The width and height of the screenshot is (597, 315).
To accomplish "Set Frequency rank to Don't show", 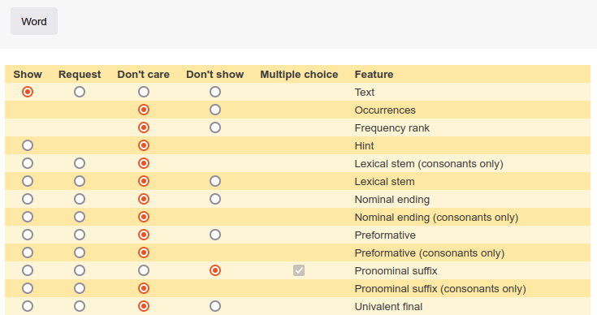I will 215,127.
